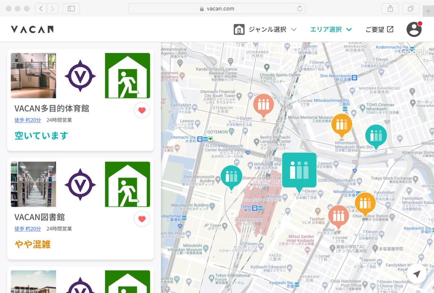Go back with Safari's back button
Screen dimensions: 434x293
[41, 9]
